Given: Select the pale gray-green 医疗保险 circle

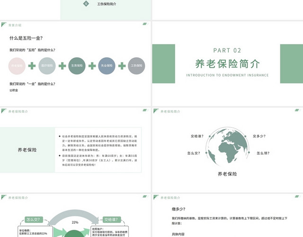Looking at the screenshot, I should point(47,66).
